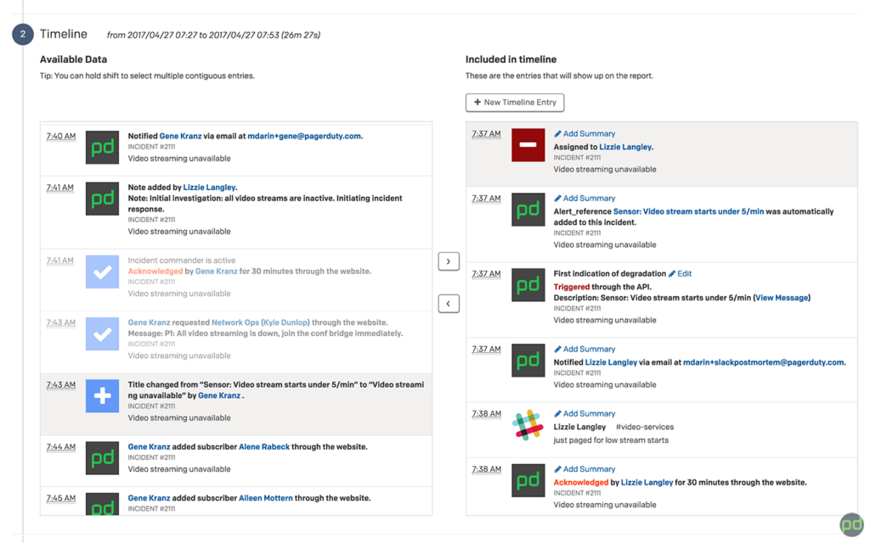Image resolution: width=870 pixels, height=543 pixels.
Task: Open Lizzie Langley link in the Assigned to entry
Action: (x=625, y=147)
